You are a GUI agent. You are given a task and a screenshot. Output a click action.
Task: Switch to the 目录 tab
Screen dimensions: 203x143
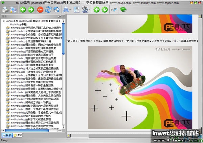click(x=7, y=135)
